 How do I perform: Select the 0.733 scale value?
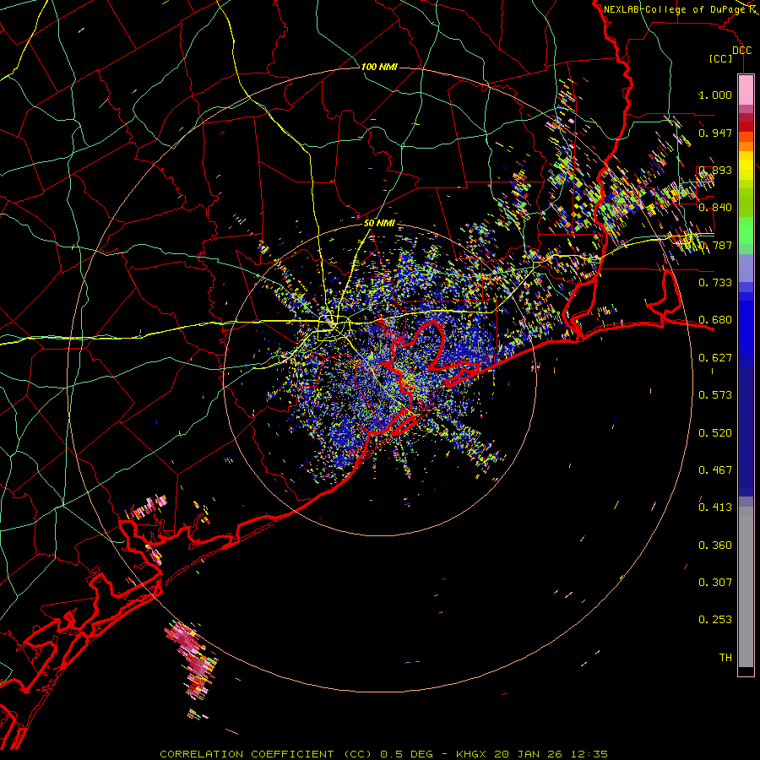coord(715,283)
